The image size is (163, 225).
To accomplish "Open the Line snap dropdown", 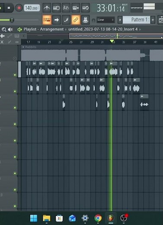I will pos(105,19).
